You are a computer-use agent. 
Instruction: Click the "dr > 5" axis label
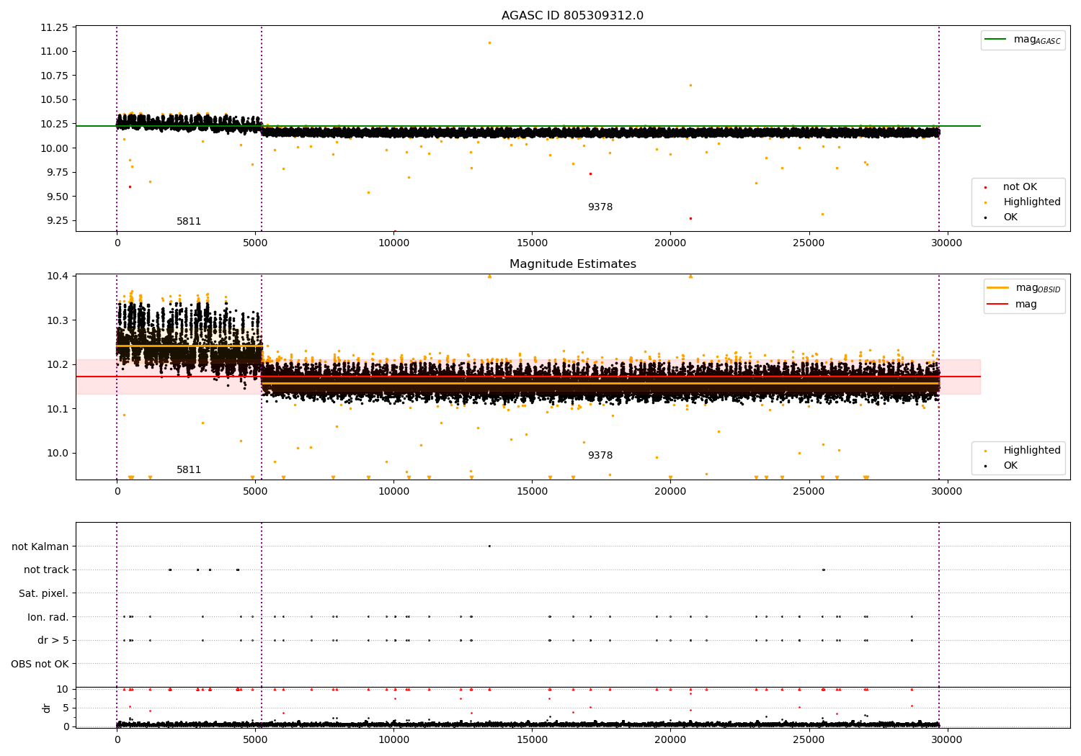pyautogui.click(x=53, y=640)
